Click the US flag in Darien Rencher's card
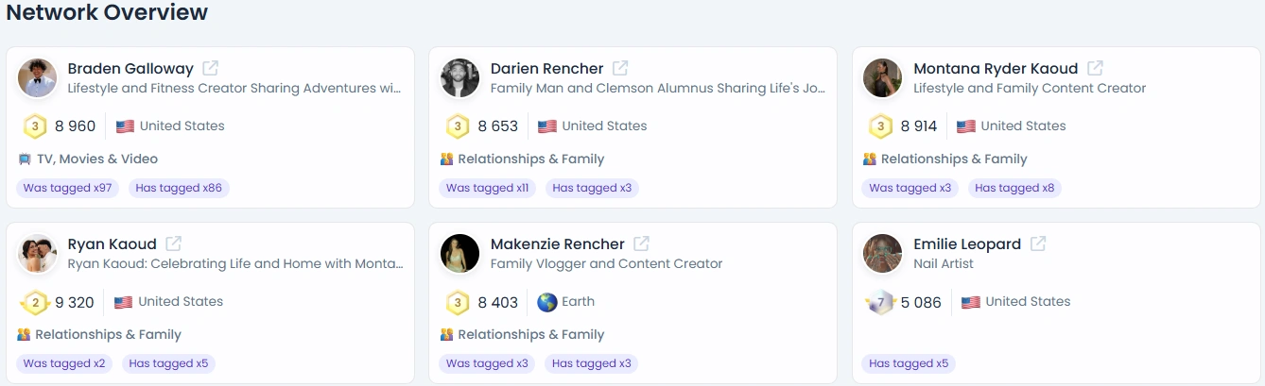 coord(546,126)
